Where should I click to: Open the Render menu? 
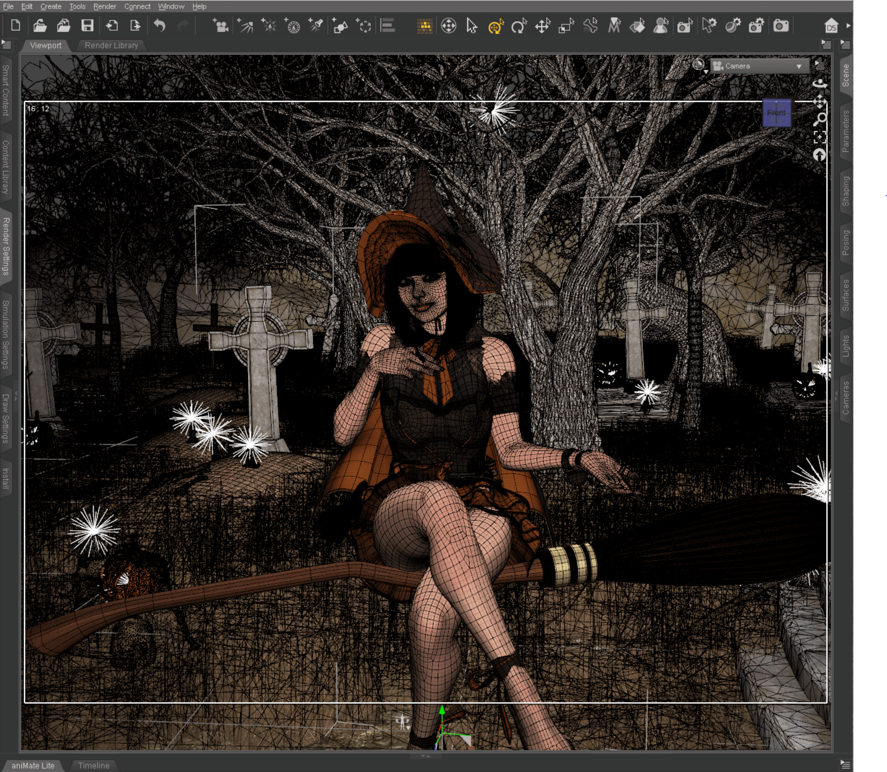(105, 6)
